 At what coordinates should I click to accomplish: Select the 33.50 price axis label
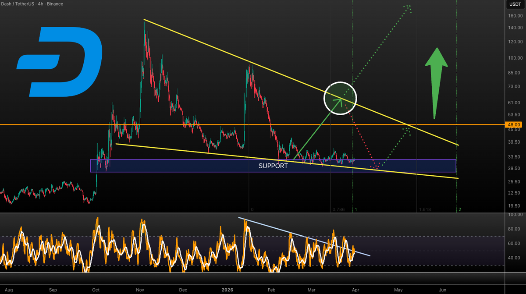pyautogui.click(x=515, y=157)
